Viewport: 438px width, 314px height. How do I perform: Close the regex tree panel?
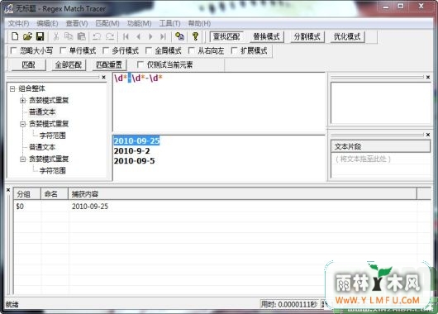(x=103, y=77)
